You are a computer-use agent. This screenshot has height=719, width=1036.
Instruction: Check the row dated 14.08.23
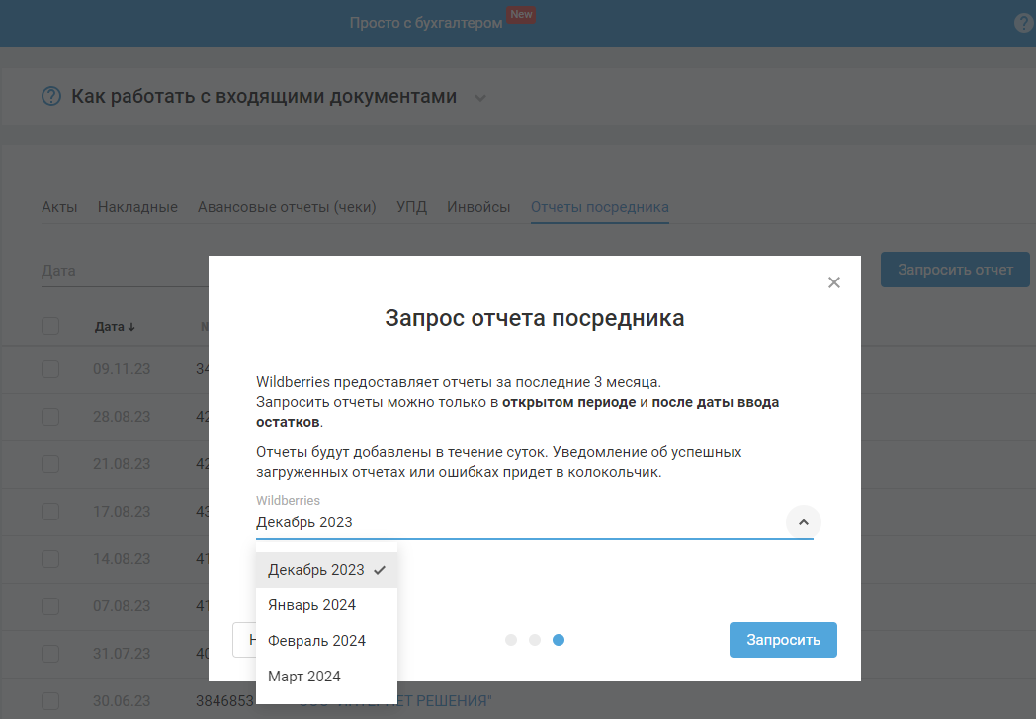[x=50, y=559]
